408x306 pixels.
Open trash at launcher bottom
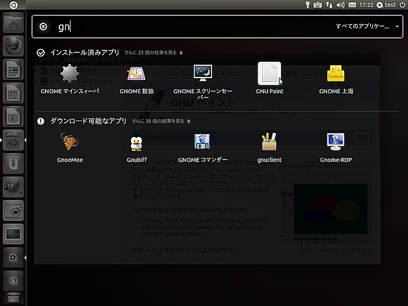point(13,299)
